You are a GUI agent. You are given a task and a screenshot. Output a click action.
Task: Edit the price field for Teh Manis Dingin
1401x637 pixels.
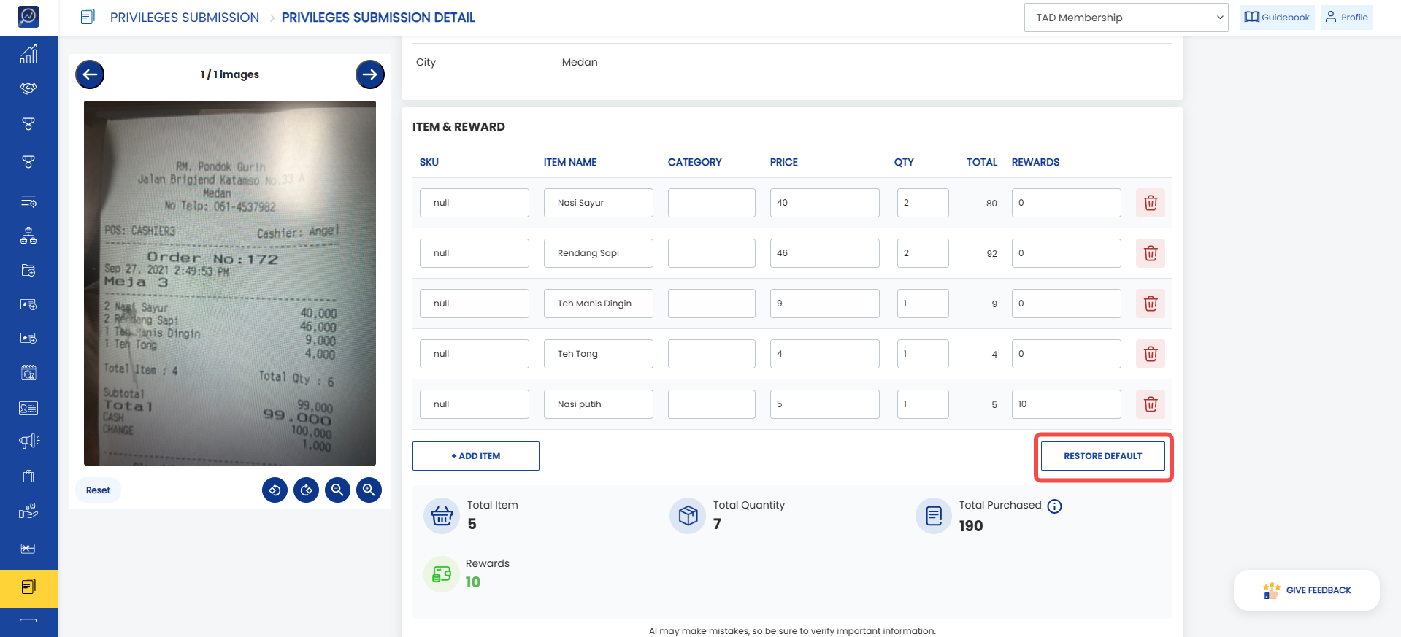pyautogui.click(x=825, y=304)
